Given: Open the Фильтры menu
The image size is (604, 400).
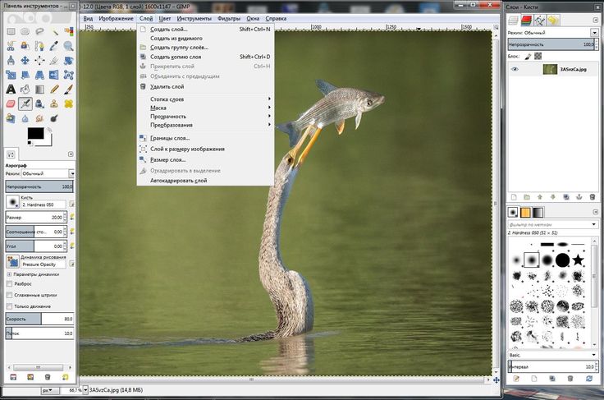Looking at the screenshot, I should tap(229, 19).
